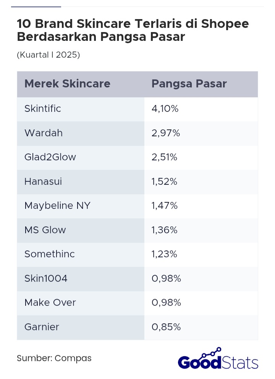Click the "Sumber: Compas" source text

point(54,358)
